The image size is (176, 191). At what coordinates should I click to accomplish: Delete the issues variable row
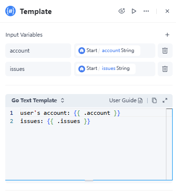[165, 69]
